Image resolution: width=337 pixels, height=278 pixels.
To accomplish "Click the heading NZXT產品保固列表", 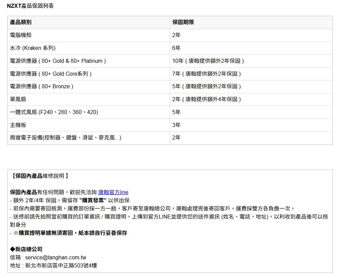I will tap(30, 6).
